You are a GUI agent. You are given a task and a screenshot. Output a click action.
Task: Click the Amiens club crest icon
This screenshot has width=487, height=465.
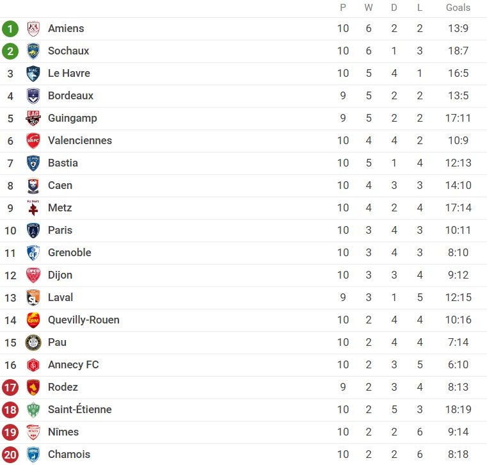click(x=33, y=29)
